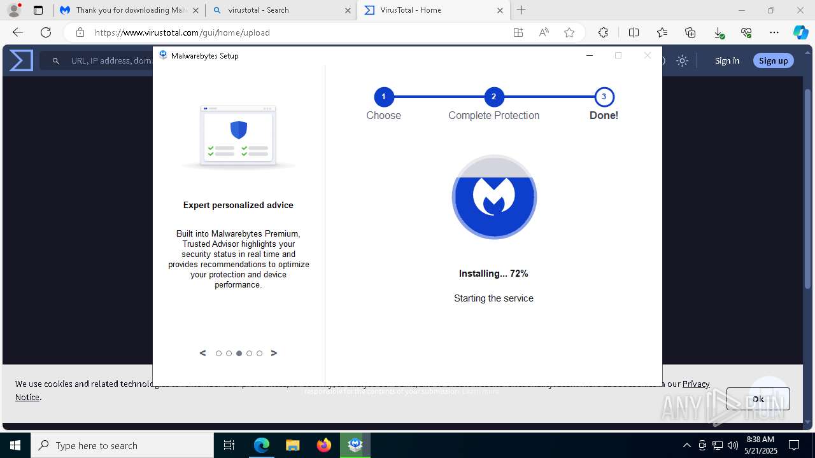Open browser extensions puzzle icon
Screen dimensions: 815x458
(x=603, y=32)
